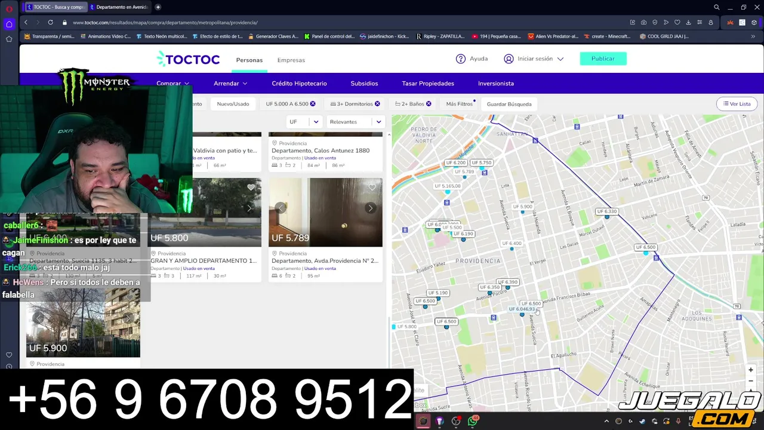
Task: Reload the current page
Action: (50, 22)
